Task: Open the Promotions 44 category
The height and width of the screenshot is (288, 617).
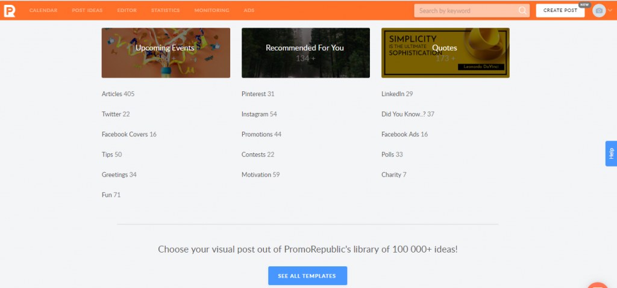Action: pyautogui.click(x=262, y=134)
